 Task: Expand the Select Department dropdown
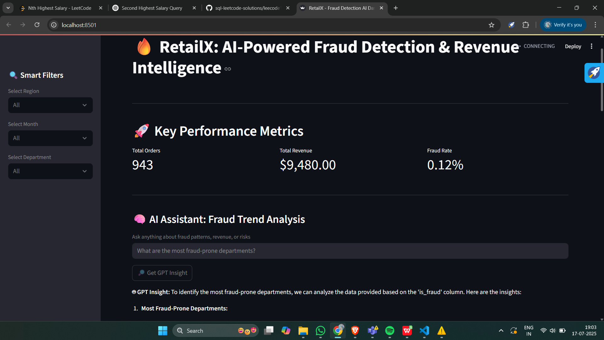point(50,171)
